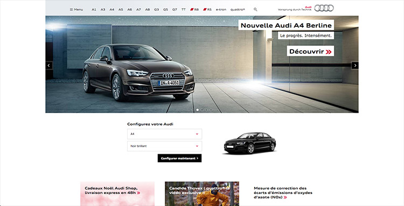This screenshot has height=206, width=404.
Task: Click the Audi four-rings logo
Action: click(x=324, y=8)
